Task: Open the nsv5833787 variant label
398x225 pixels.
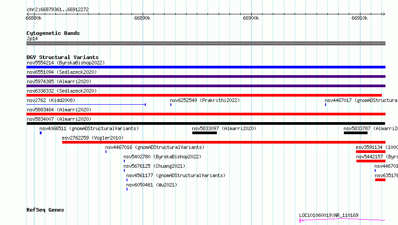Action: pos(371,128)
